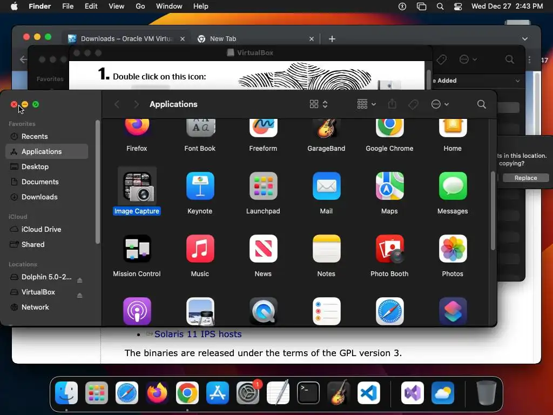Select the Messages app icon
The image size is (553, 415).
(453, 186)
